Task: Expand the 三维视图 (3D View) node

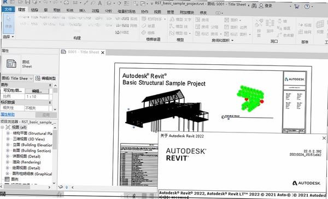Action: (x=8, y=139)
